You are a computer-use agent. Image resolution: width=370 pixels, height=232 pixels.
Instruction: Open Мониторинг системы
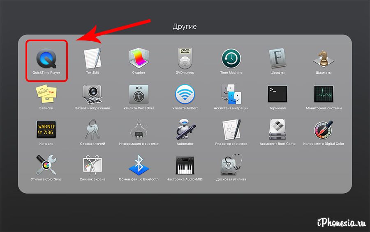324,94
